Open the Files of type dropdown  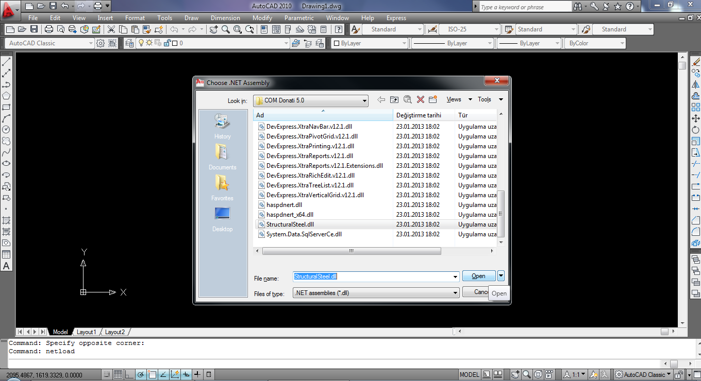point(455,293)
